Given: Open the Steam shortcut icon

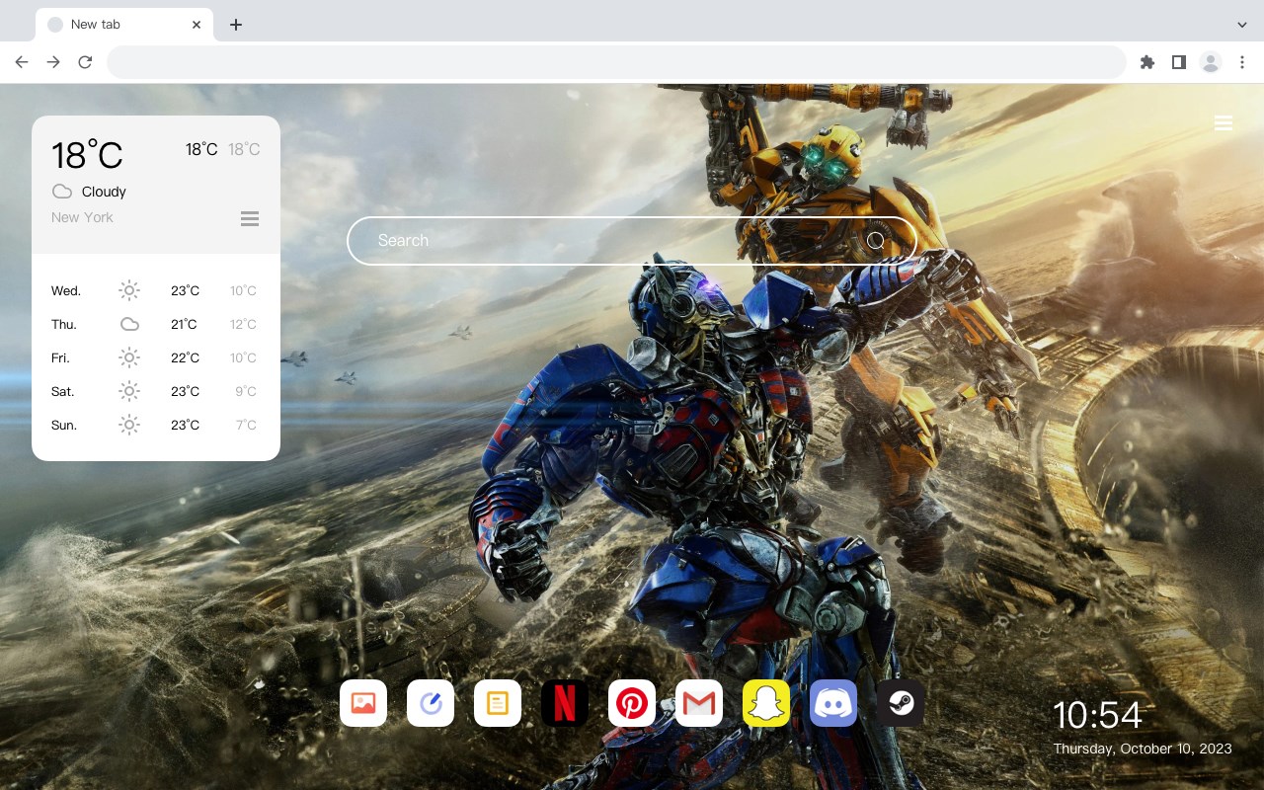Looking at the screenshot, I should [x=901, y=703].
